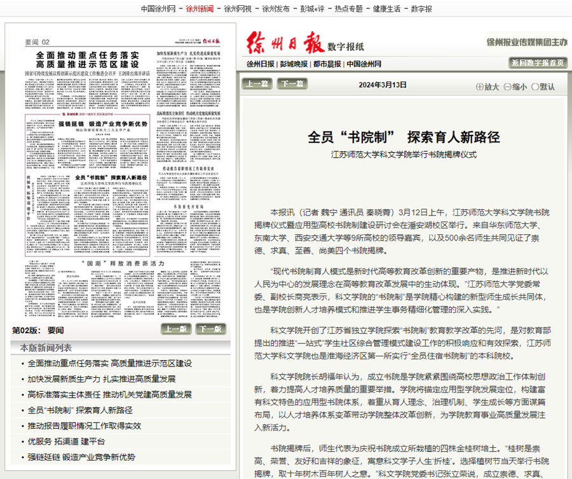The image size is (572, 479).
Task: Open article 全面推动重点任务落实 in news list
Action: point(109,364)
